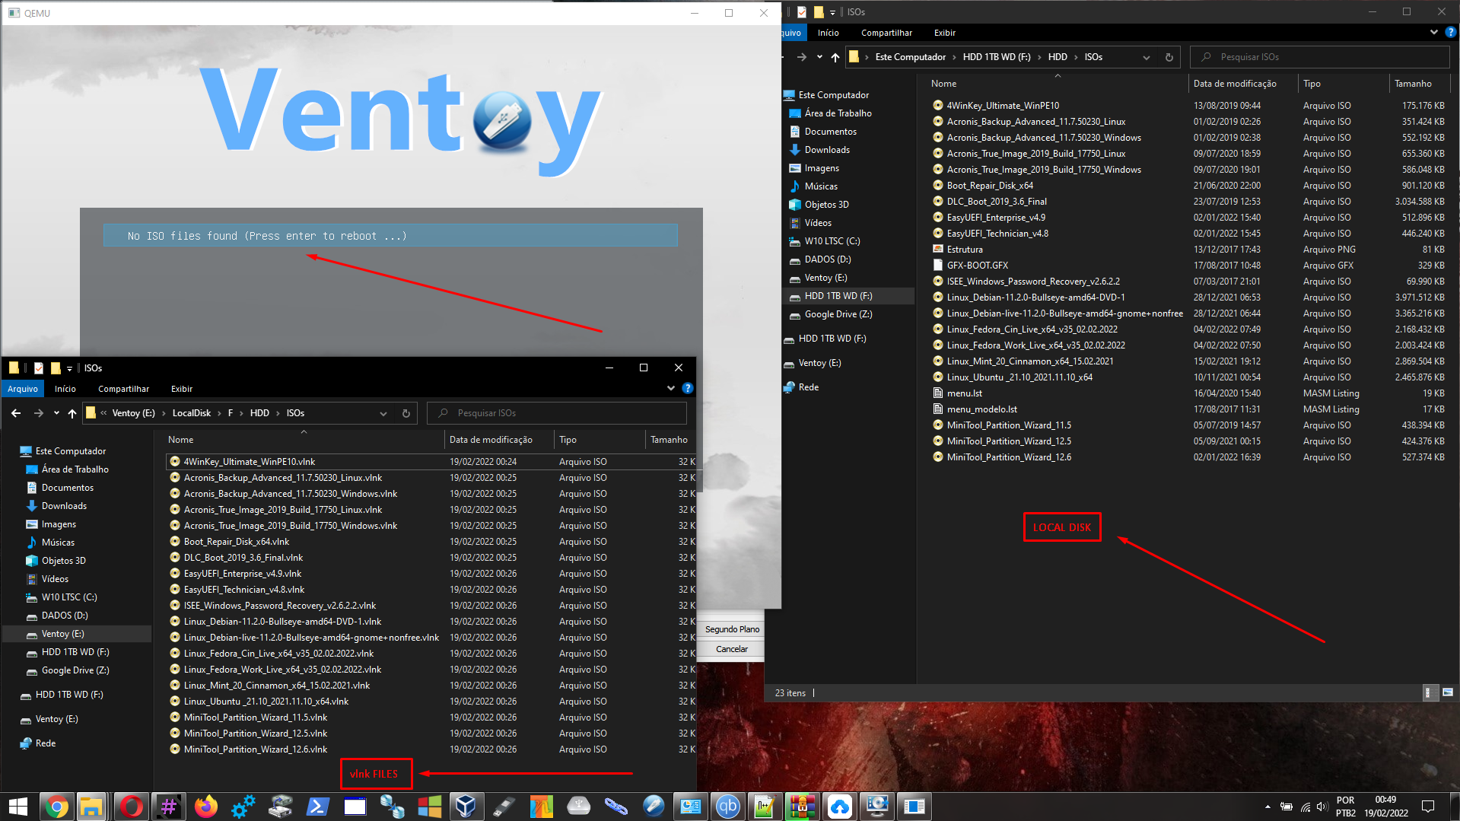Open Google Chrome from the taskbar

(x=57, y=806)
